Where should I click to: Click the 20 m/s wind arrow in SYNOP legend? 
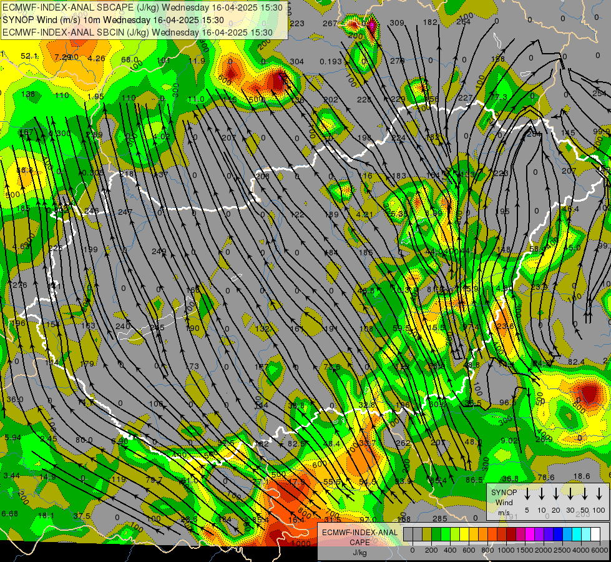[x=555, y=494]
